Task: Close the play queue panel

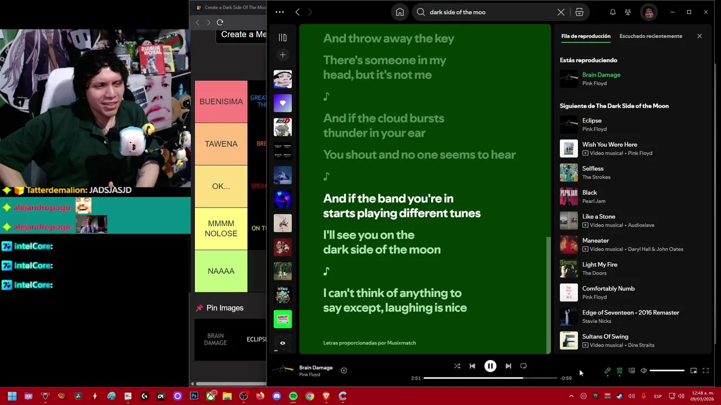Action: click(700, 36)
